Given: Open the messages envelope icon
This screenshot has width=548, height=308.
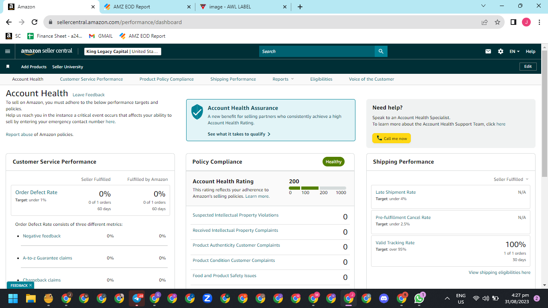Looking at the screenshot, I should click(488, 51).
